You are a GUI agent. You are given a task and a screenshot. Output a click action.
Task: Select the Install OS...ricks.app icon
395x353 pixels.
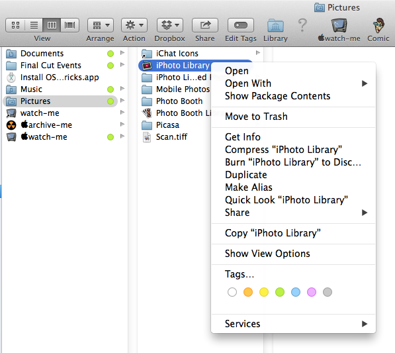click(x=11, y=77)
